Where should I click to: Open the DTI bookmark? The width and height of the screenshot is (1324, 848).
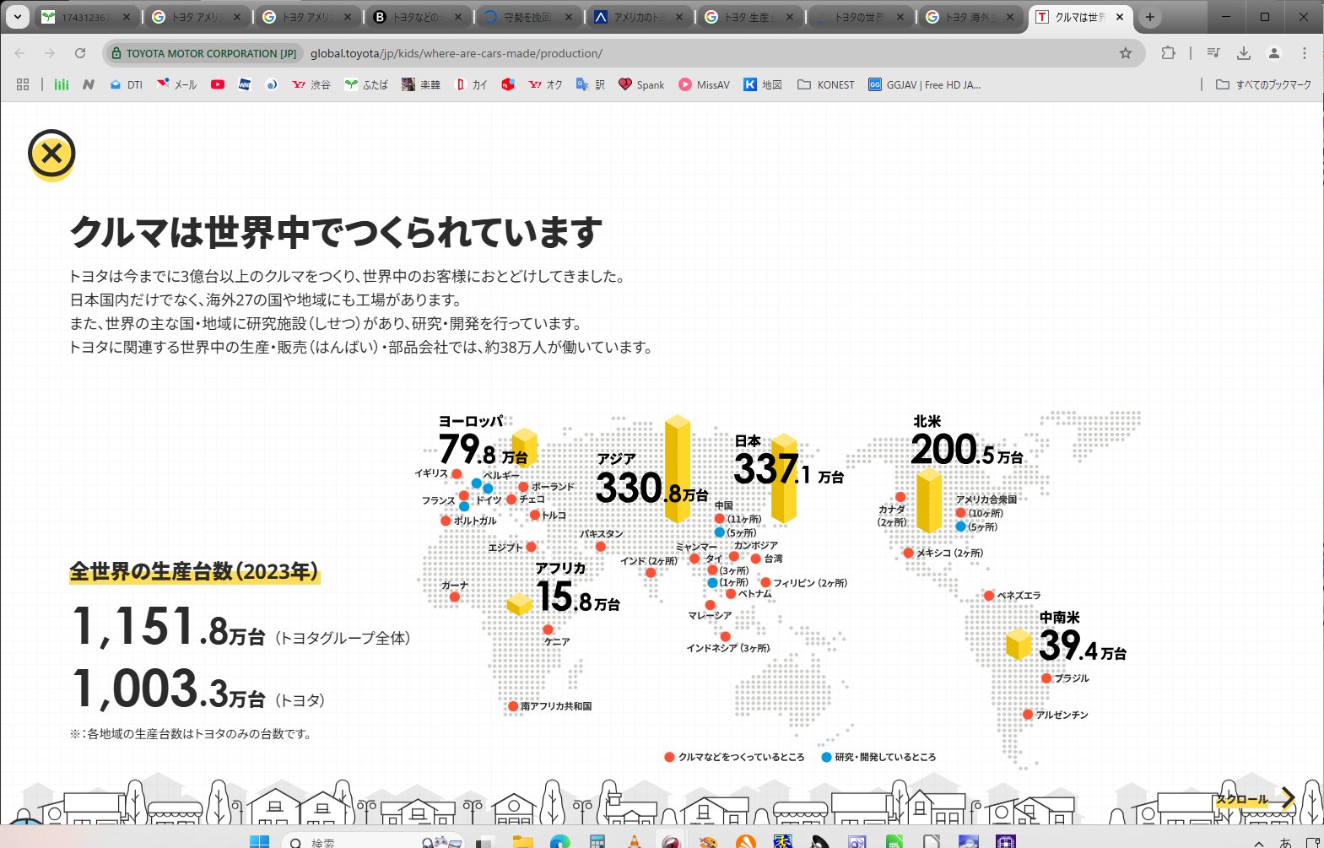[x=126, y=84]
